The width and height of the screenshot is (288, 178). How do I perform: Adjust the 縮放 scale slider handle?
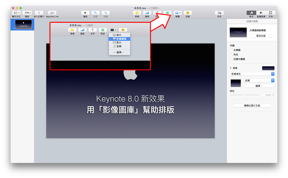coord(244,95)
